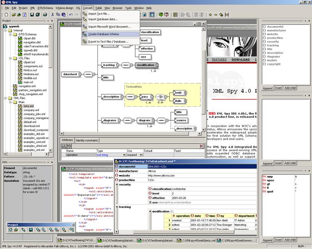
Task: Collapse the tracking row in datasheet grid
Action: [117, 207]
